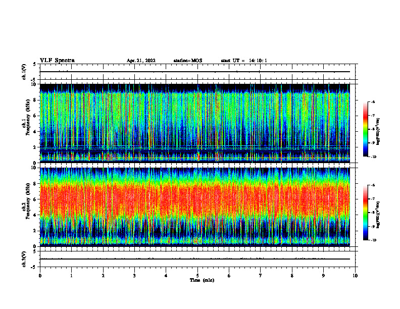
Task: Select the date text "Apr. 21, 2022"
Action: 141,61
